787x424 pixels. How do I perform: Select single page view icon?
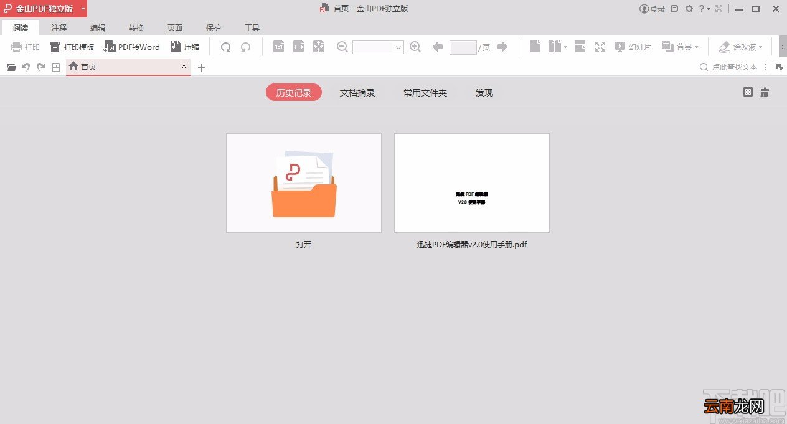click(x=535, y=47)
